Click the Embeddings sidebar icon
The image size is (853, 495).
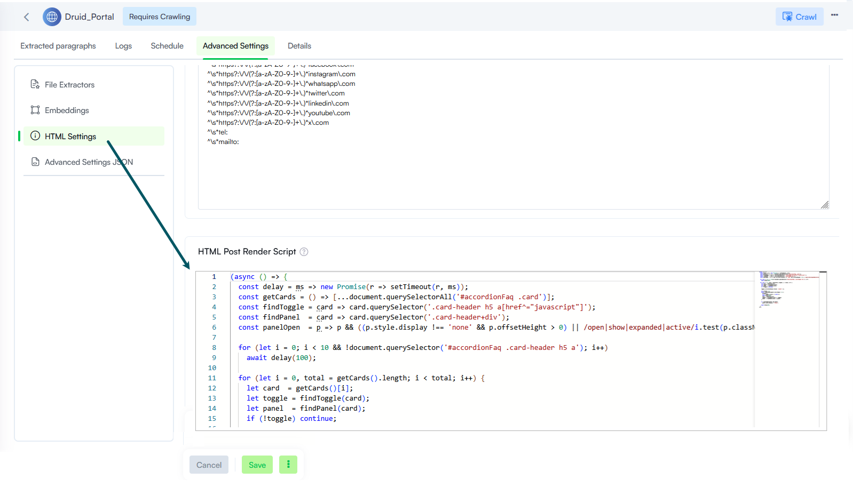(x=35, y=110)
